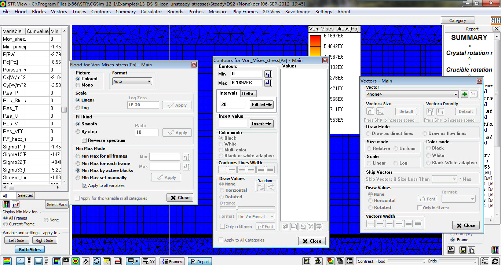Check the Reverse spectrum checkbox
This screenshot has width=501, height=265.
coord(84,140)
